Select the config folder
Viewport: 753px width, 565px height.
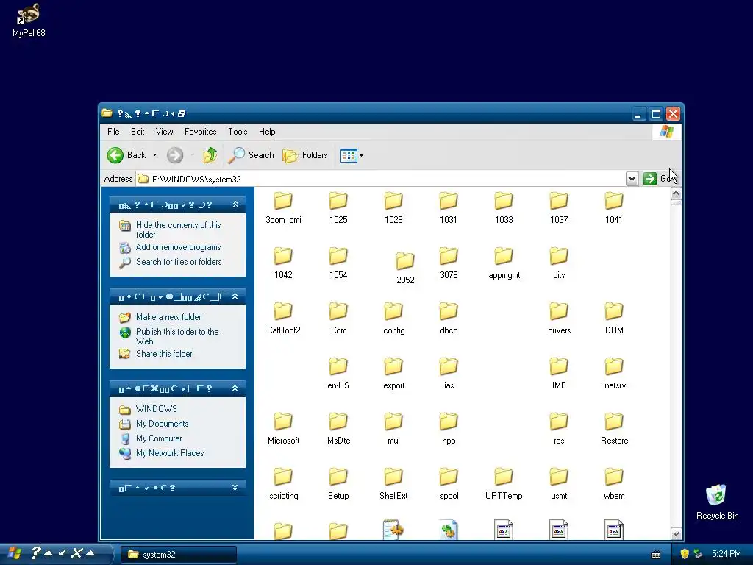tap(393, 319)
